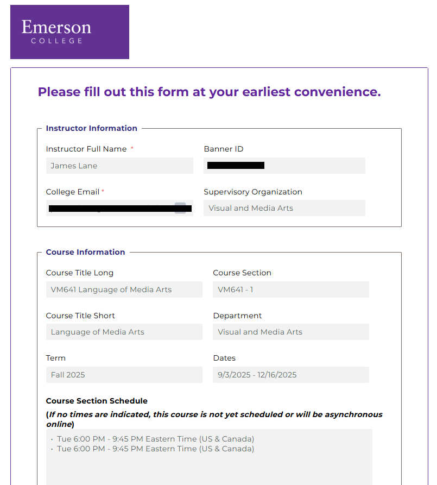The height and width of the screenshot is (485, 437).
Task: Click the 'Please fill out this form' heading
Action: [x=210, y=92]
